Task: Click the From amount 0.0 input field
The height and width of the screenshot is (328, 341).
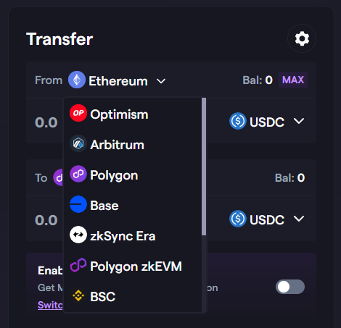Action: (46, 122)
